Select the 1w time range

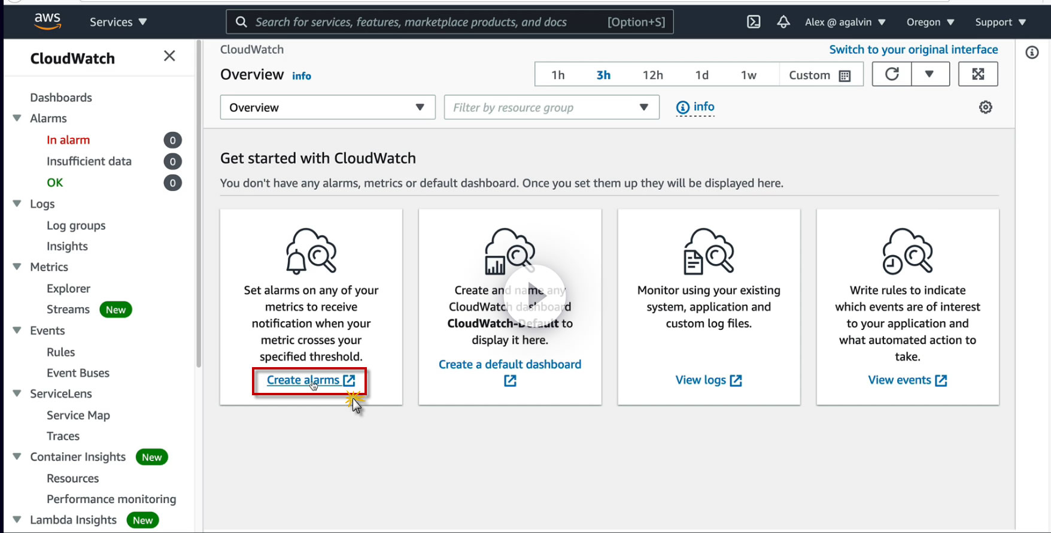tap(749, 75)
